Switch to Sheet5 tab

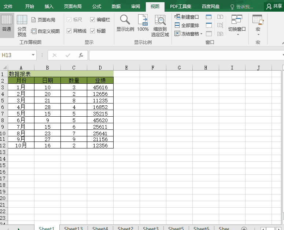click(176, 228)
